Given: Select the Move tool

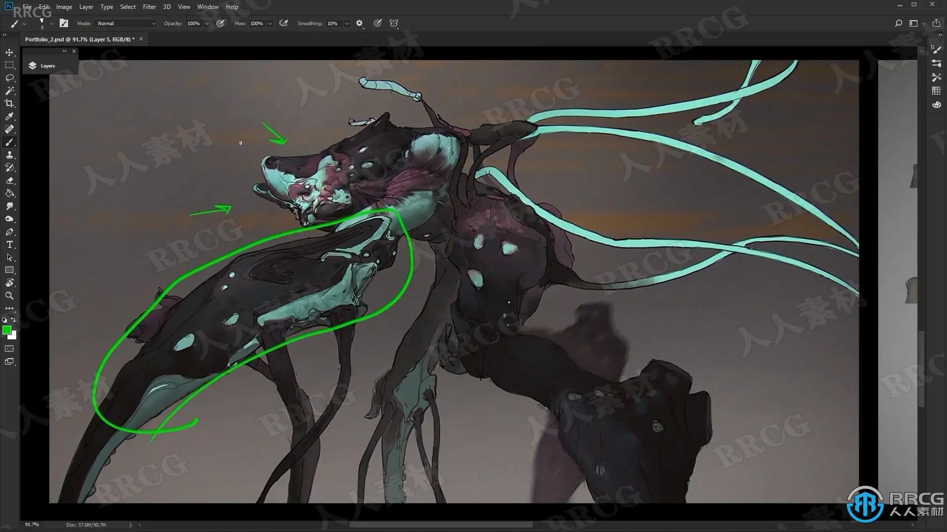Looking at the screenshot, I should pyautogui.click(x=9, y=52).
